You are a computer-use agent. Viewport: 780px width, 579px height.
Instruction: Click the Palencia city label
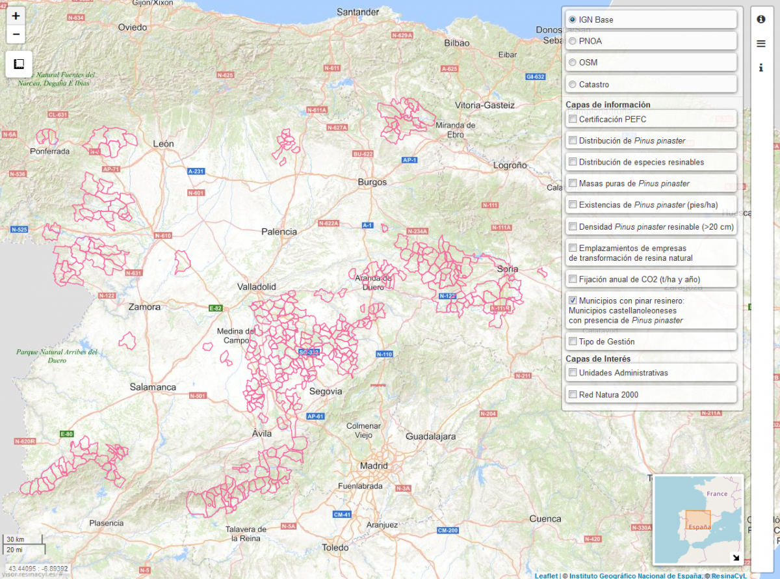[x=279, y=232]
